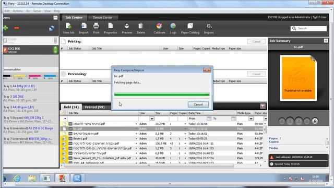Cancel the Fiery Compose/Impose dialog
334x188 pixels.
pos(198,104)
